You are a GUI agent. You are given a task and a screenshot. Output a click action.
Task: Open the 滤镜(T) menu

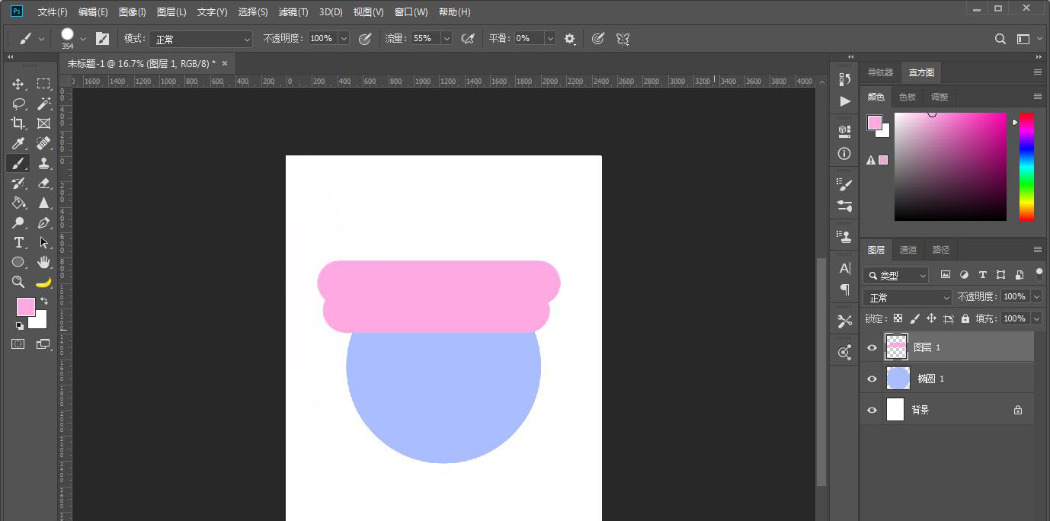pyautogui.click(x=293, y=12)
